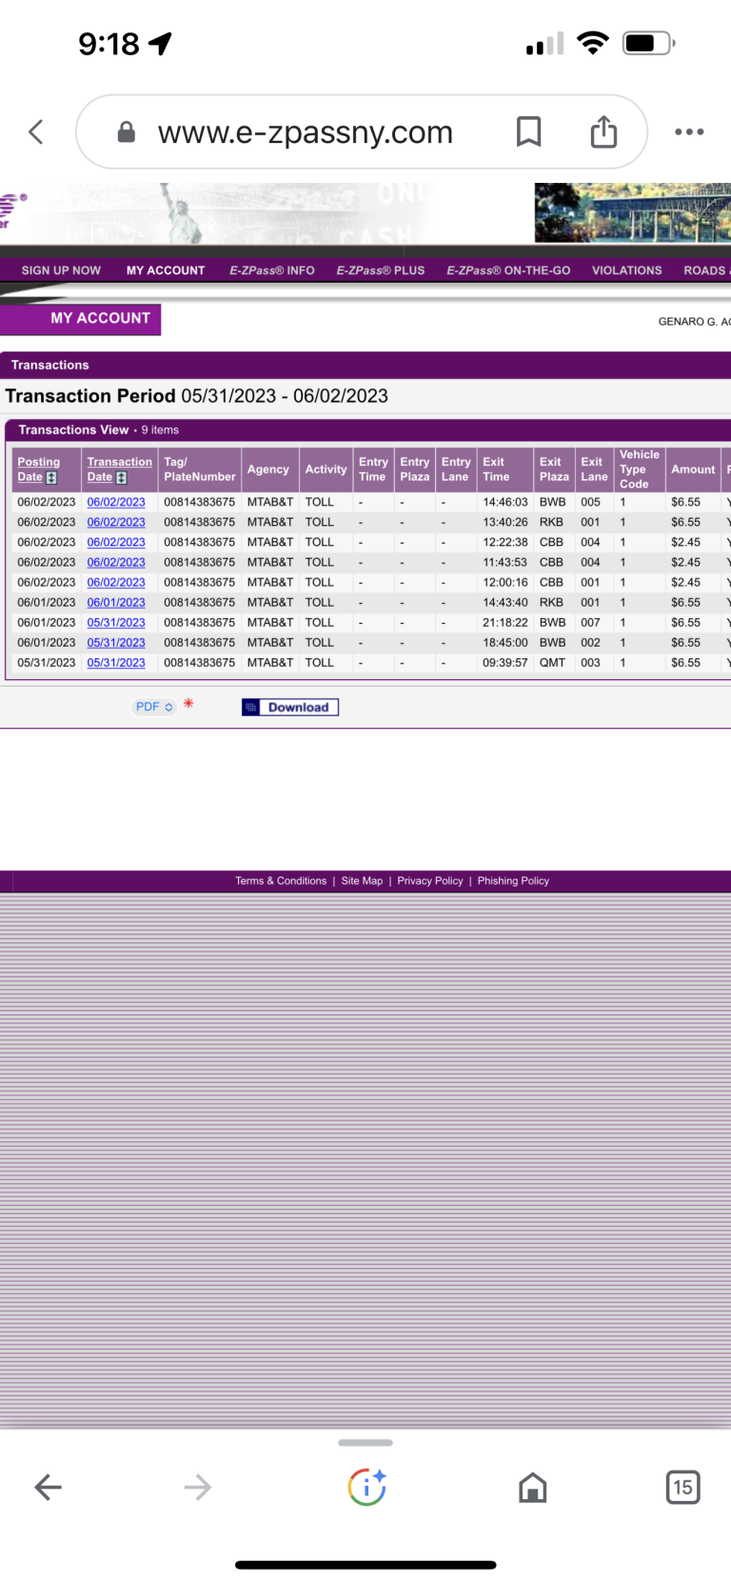Screen dimensions: 731x1583
Task: Select exit lane 007 cell
Action: click(x=590, y=622)
